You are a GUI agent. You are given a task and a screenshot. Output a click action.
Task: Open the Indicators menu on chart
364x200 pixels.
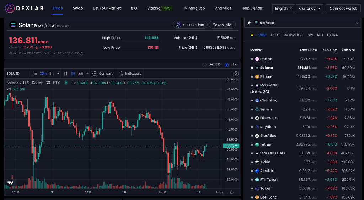click(x=130, y=74)
